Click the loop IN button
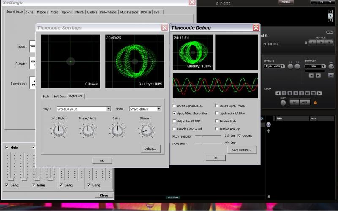 293,102
